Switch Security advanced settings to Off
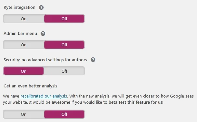The height and width of the screenshot is (122, 197). tap(64, 71)
